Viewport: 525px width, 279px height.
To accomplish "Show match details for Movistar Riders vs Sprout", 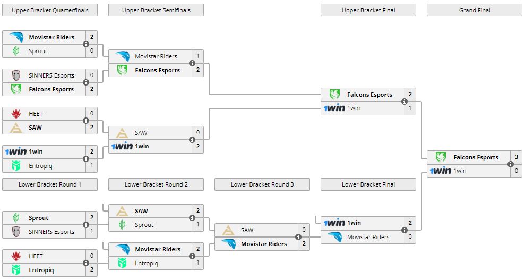I will [x=86, y=44].
